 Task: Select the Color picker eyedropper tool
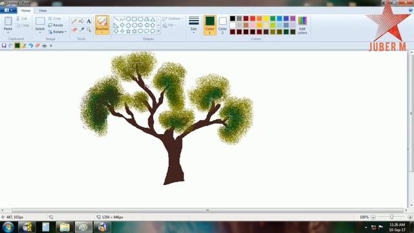(x=82, y=30)
